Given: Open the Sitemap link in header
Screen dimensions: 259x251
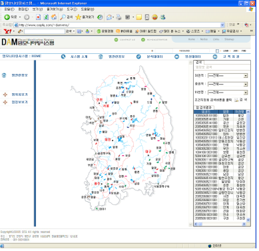Looking at the screenshot, I should click(x=229, y=39).
